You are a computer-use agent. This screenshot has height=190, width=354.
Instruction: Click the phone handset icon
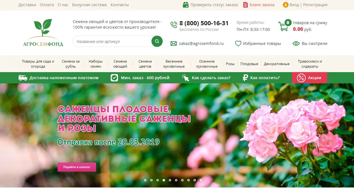click(174, 25)
